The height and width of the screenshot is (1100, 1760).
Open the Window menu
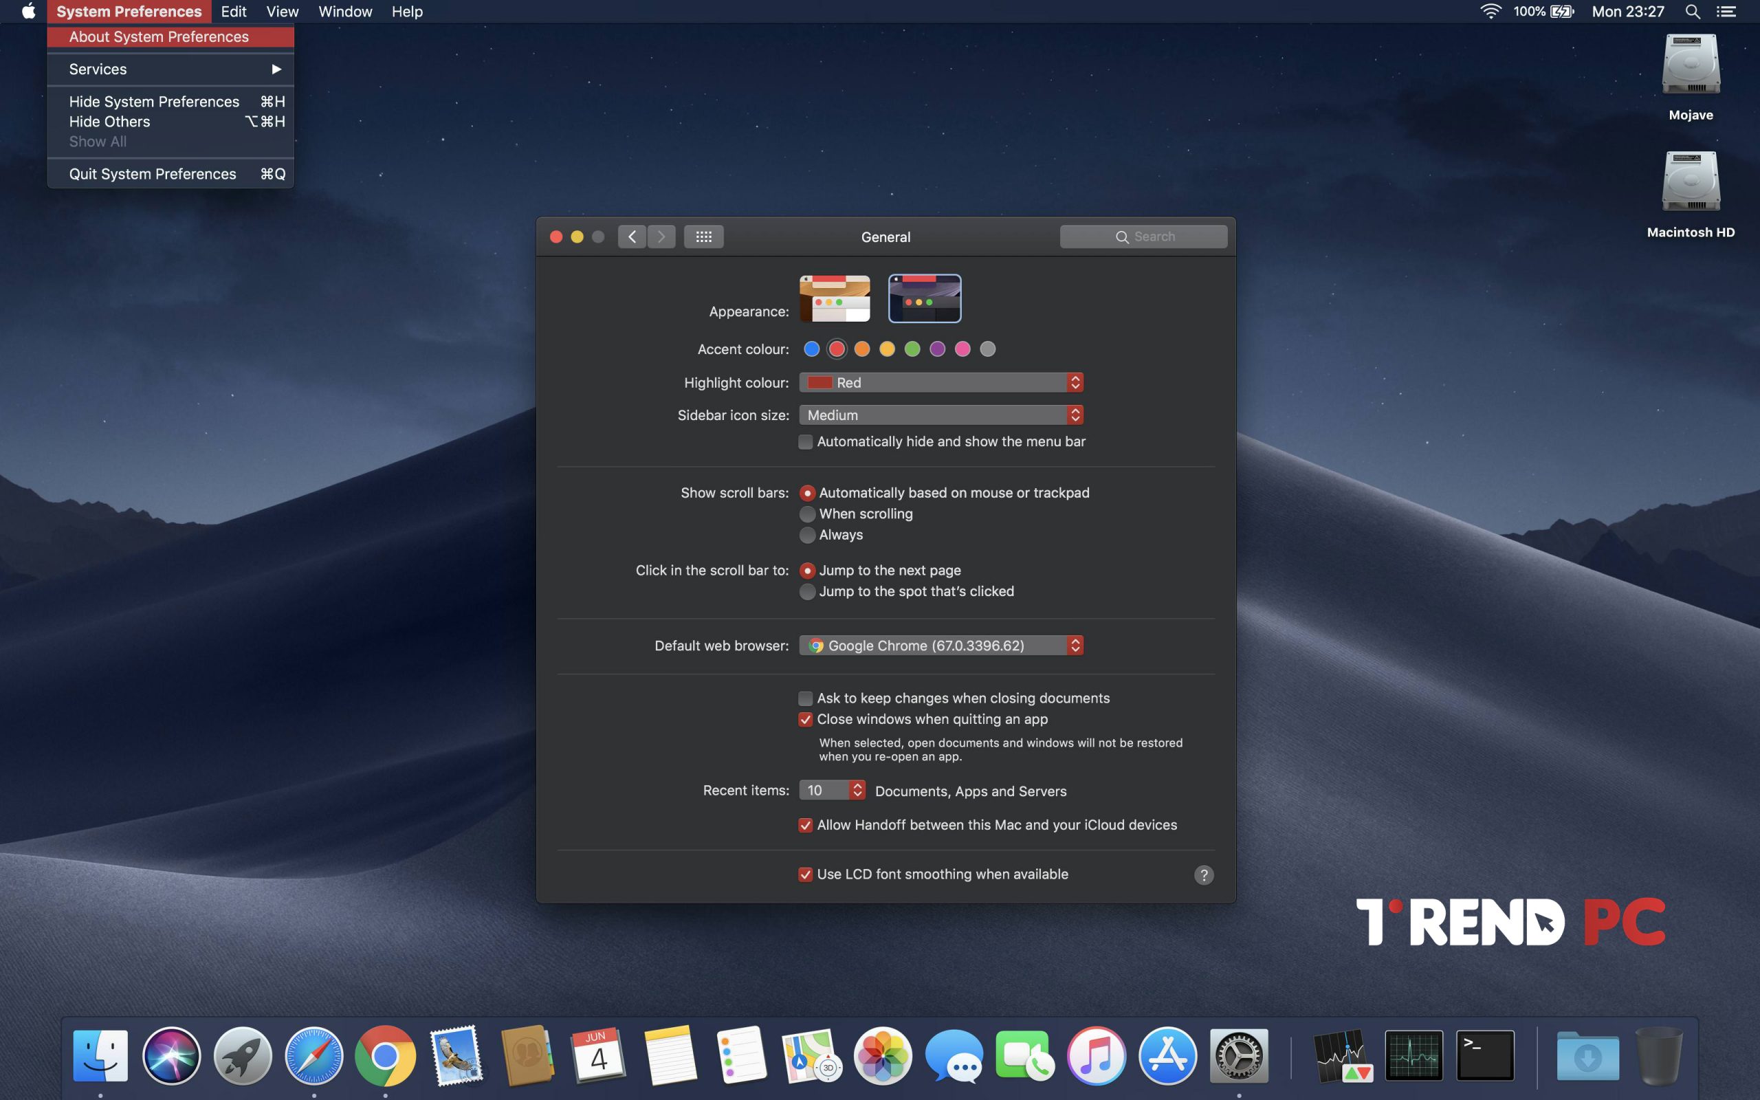click(345, 11)
